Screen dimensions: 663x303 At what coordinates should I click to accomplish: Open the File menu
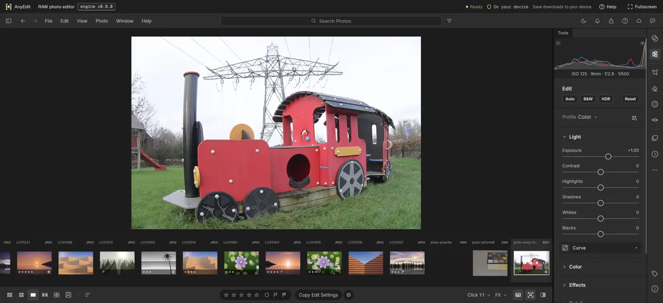pyautogui.click(x=48, y=21)
